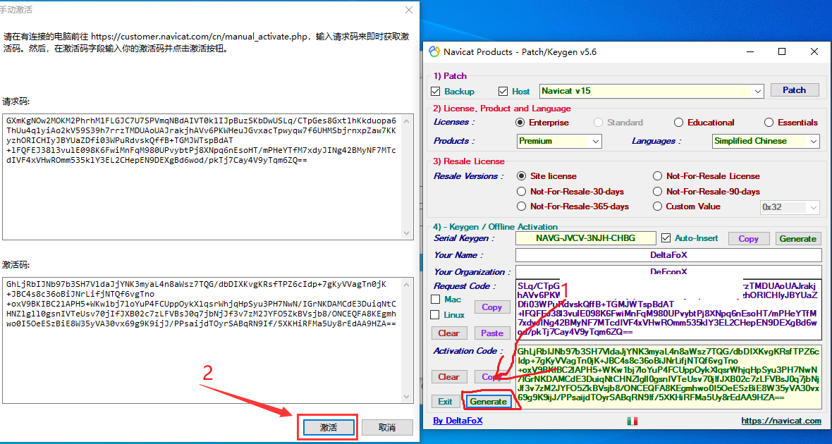Image resolution: width=832 pixels, height=444 pixels.
Task: Click into the Your Name field
Action: pyautogui.click(x=668, y=255)
